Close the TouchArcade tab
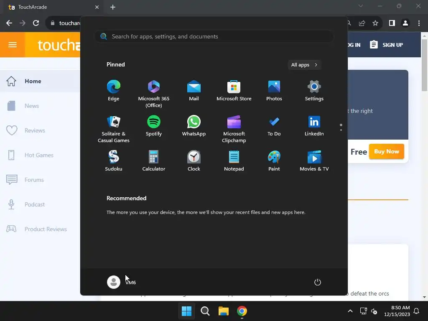This screenshot has height=321, width=428. (97, 7)
